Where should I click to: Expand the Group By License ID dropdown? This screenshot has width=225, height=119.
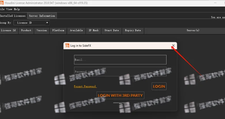[x=31, y=23]
